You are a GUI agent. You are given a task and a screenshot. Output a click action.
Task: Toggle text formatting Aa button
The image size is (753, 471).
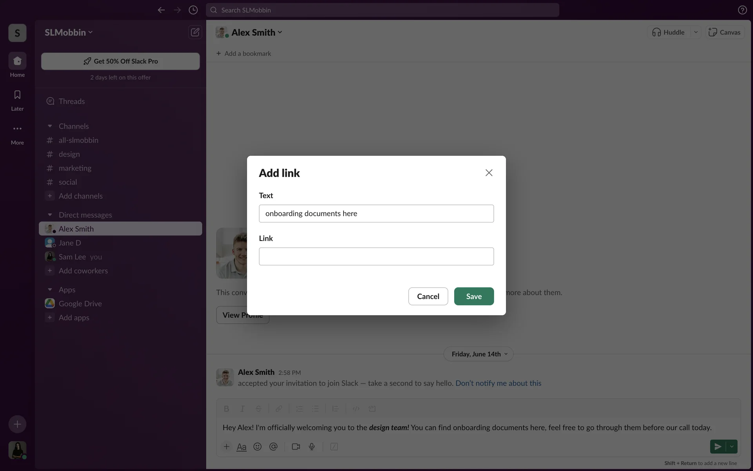tap(242, 447)
